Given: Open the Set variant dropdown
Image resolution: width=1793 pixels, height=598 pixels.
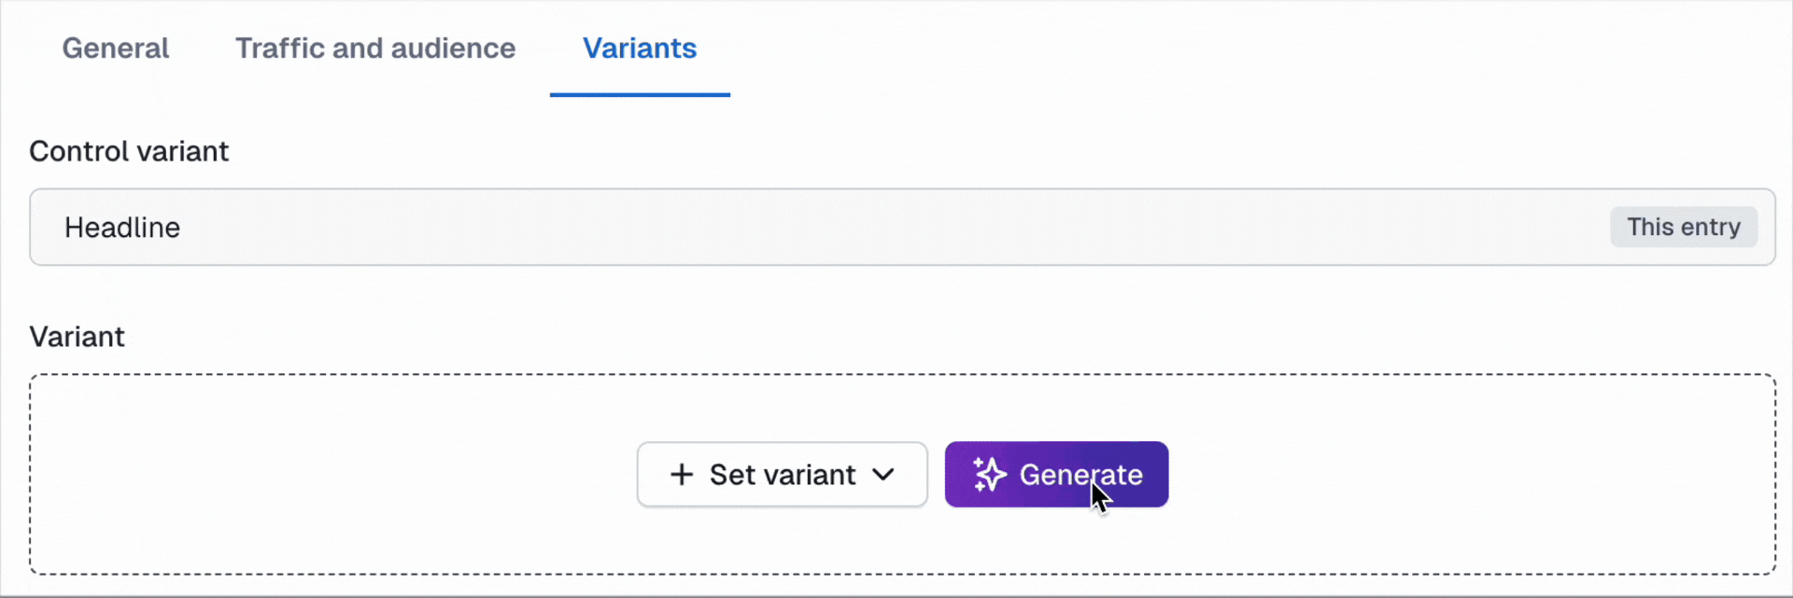Looking at the screenshot, I should 782,475.
